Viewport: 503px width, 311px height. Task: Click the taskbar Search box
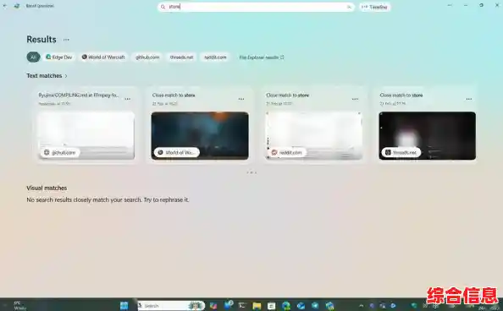pos(171,306)
